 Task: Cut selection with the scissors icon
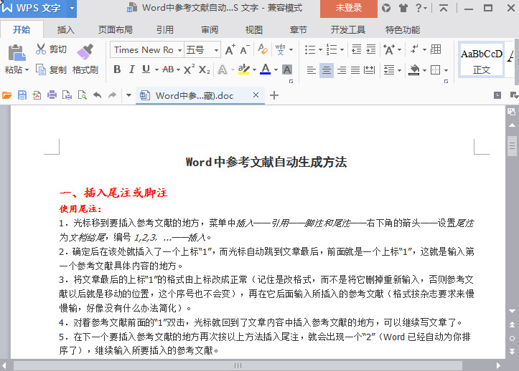(41, 49)
